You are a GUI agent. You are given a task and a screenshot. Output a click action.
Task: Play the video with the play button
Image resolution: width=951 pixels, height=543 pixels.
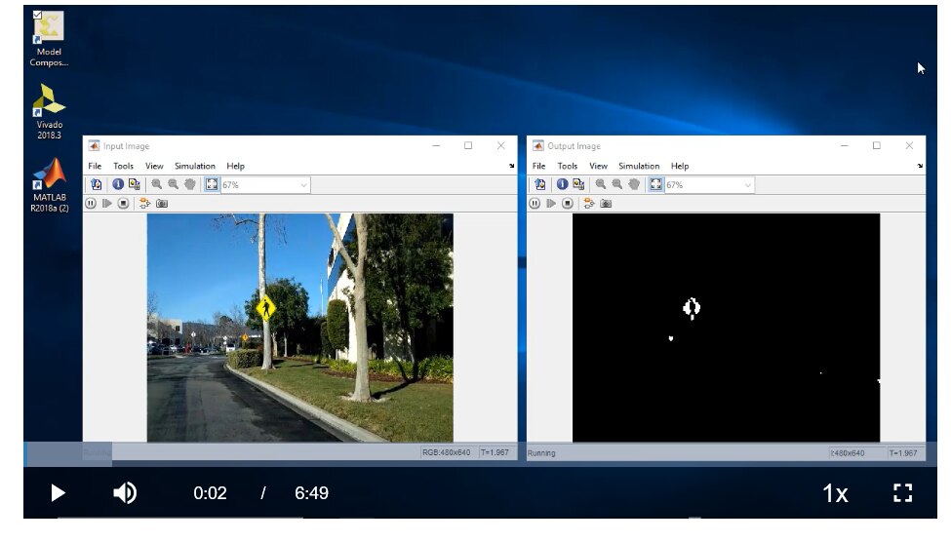(58, 492)
